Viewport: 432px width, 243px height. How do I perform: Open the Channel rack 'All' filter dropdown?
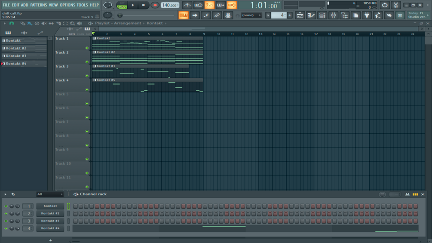click(x=50, y=194)
